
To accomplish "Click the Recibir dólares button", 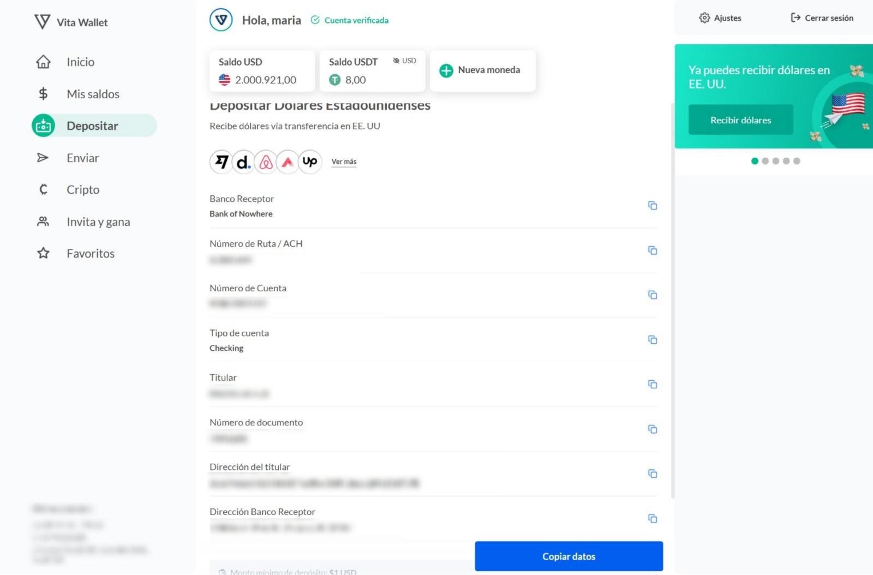I will [x=740, y=119].
